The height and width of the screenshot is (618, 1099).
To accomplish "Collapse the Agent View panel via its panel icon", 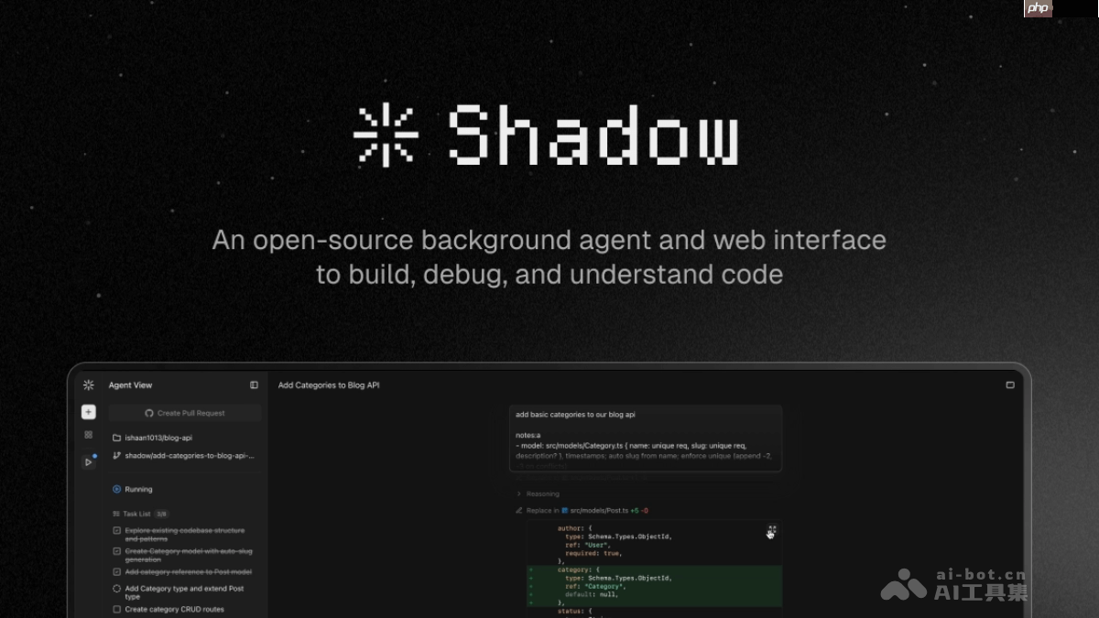I will (x=254, y=385).
